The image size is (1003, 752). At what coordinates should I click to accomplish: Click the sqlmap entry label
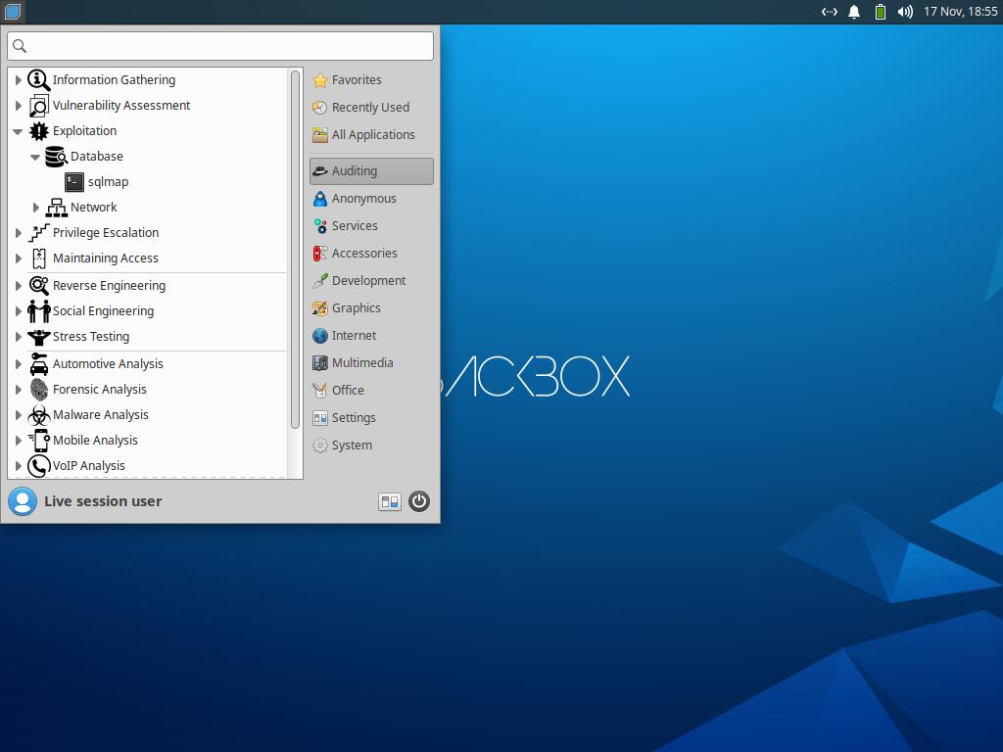pos(108,182)
